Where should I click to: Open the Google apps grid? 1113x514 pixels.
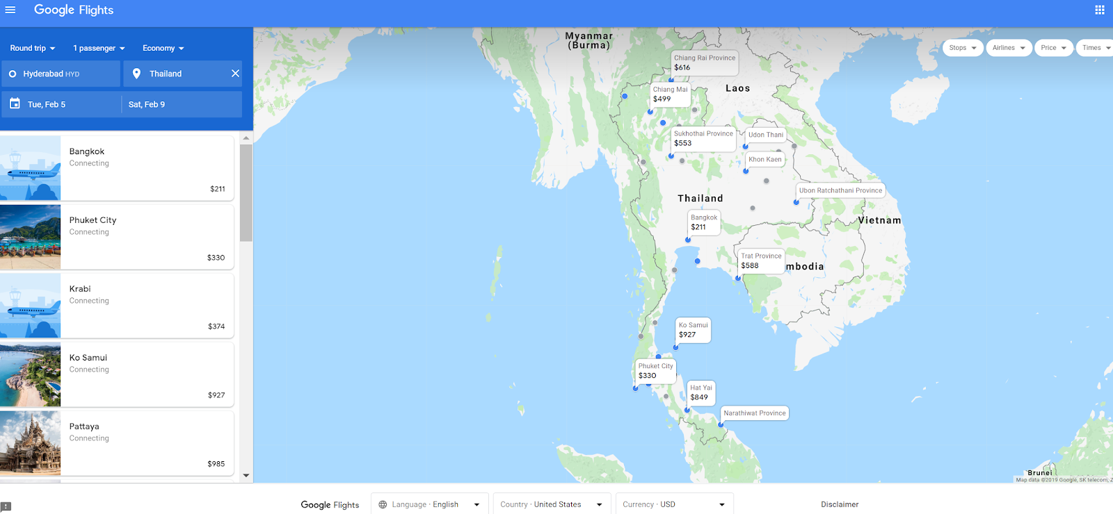tap(1100, 10)
